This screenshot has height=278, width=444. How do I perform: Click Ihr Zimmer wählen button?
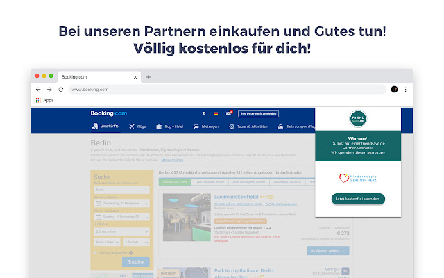click(x=328, y=250)
